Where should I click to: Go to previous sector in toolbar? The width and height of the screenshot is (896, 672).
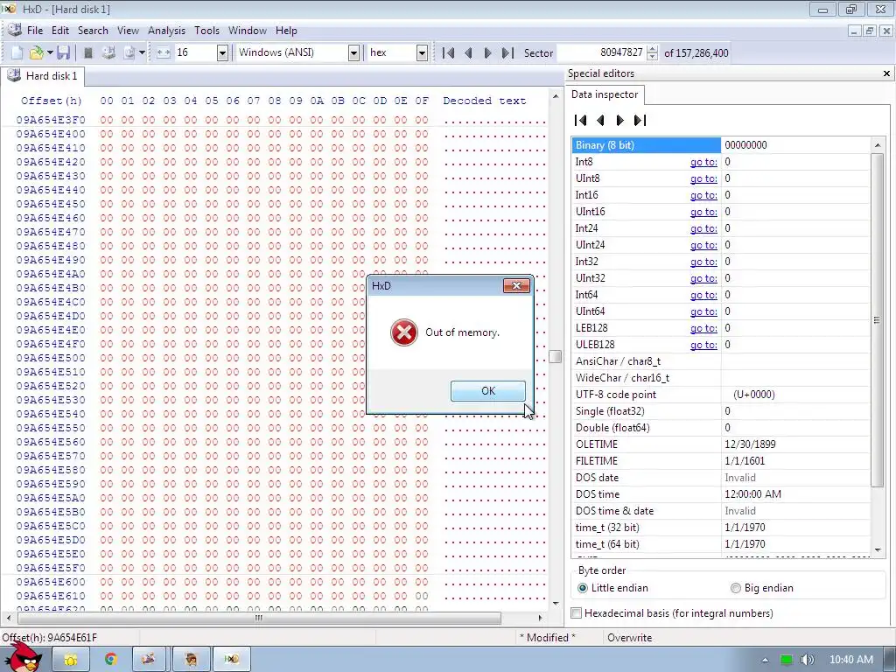(469, 53)
